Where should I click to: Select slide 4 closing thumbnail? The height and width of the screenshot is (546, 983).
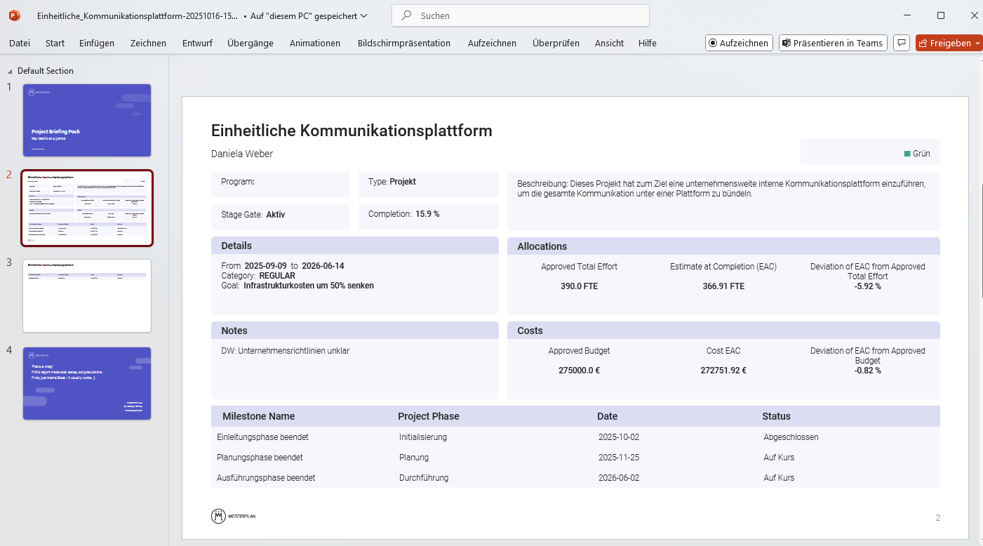click(87, 383)
